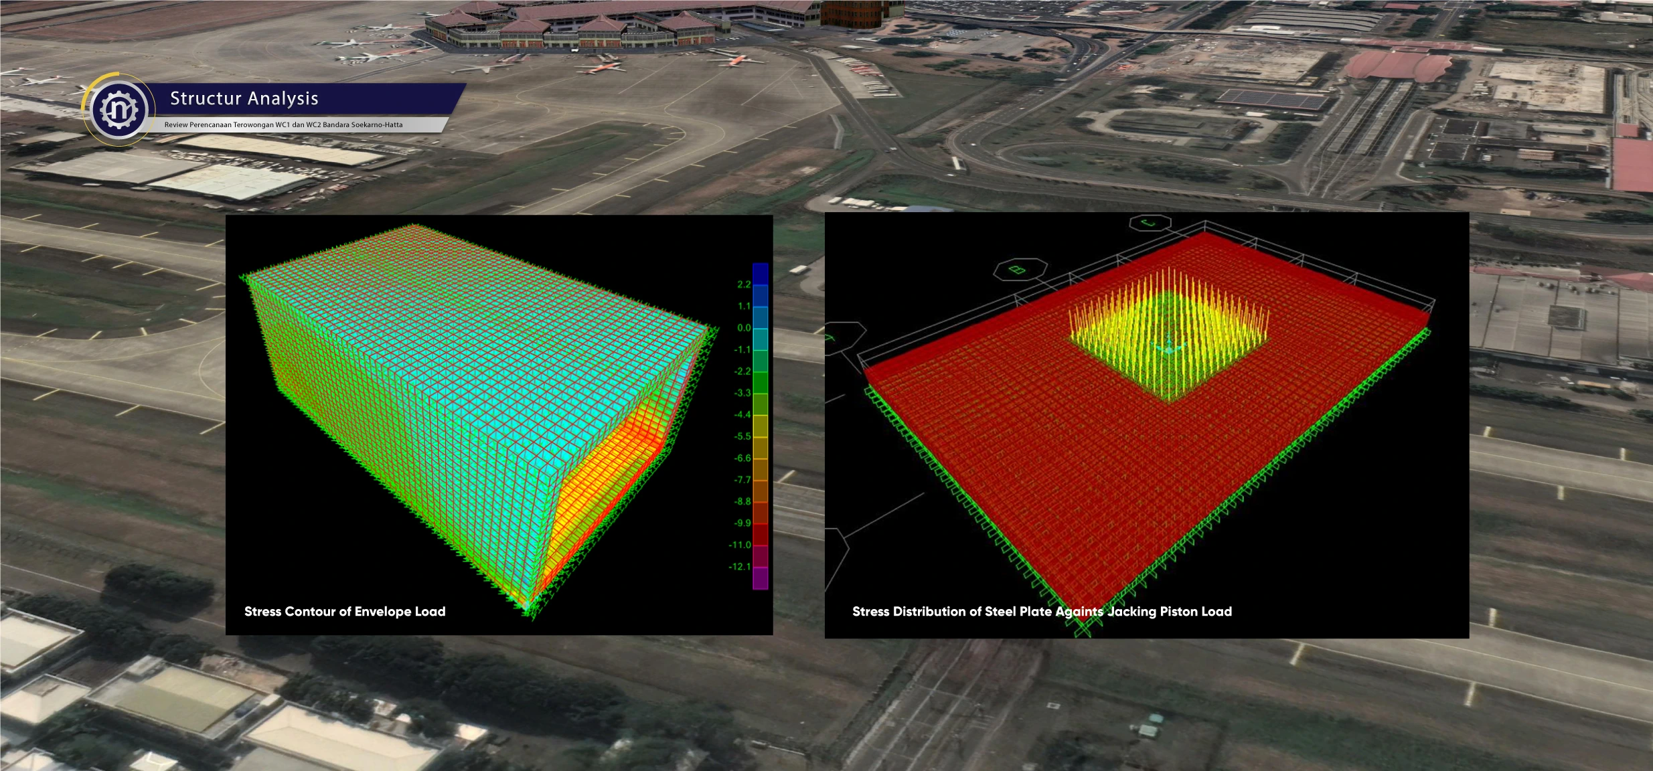Click the cyan axis origin symbol on plate
The image size is (1653, 771).
click(x=1169, y=348)
